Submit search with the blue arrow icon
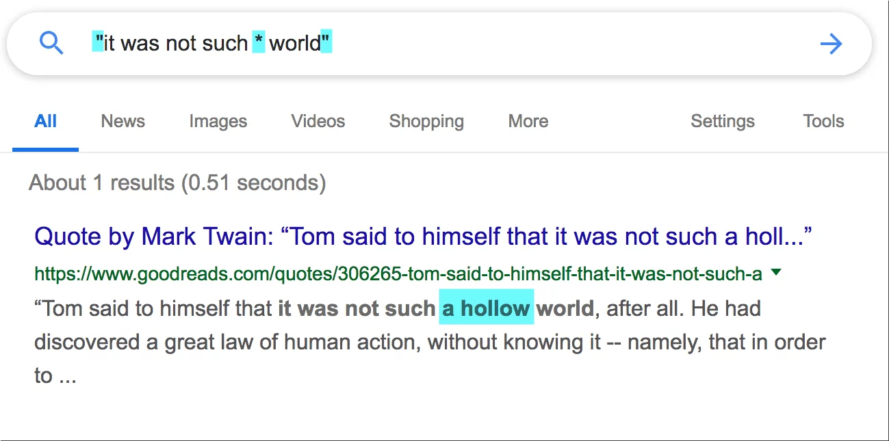The height and width of the screenshot is (441, 889). [x=831, y=44]
